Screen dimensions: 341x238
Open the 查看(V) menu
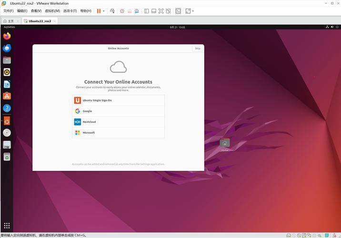click(x=36, y=11)
